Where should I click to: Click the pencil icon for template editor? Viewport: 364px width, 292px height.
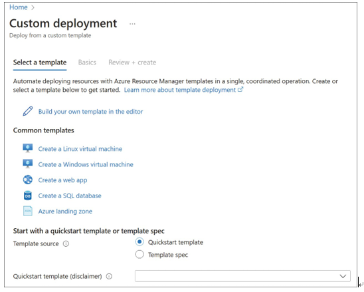(28, 111)
